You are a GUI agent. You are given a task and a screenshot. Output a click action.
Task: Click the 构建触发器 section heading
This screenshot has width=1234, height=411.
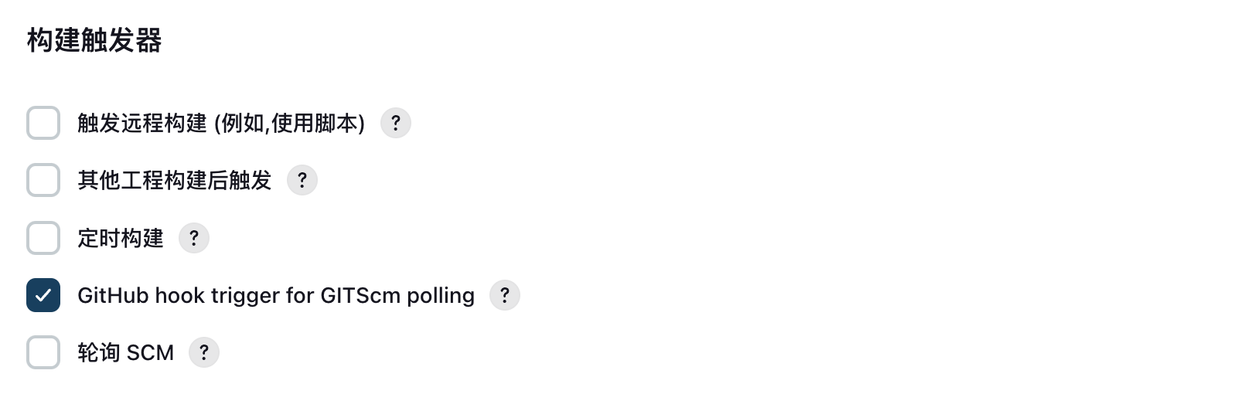94,40
